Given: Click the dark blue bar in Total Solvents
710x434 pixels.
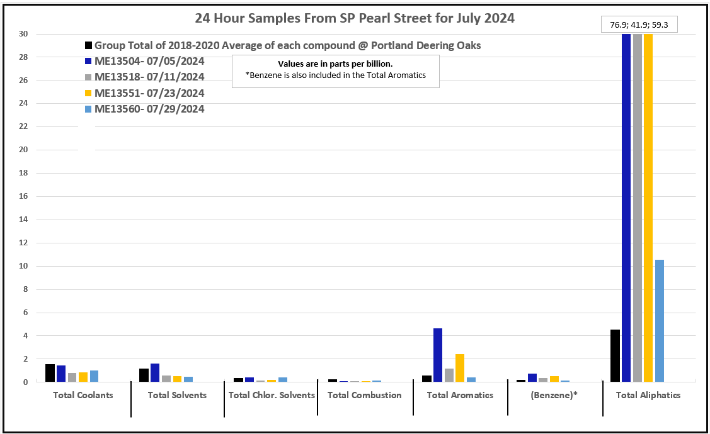Looking at the screenshot, I should (x=155, y=372).
